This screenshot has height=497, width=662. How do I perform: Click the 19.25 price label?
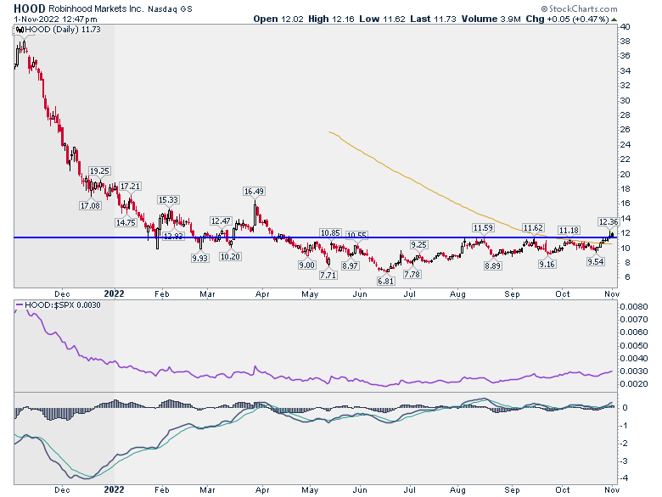(99, 170)
